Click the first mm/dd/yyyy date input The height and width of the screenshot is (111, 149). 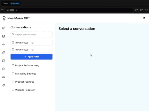pos(31,43)
